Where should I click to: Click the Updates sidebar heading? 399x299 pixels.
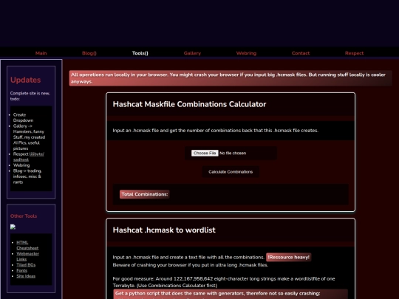(x=25, y=80)
